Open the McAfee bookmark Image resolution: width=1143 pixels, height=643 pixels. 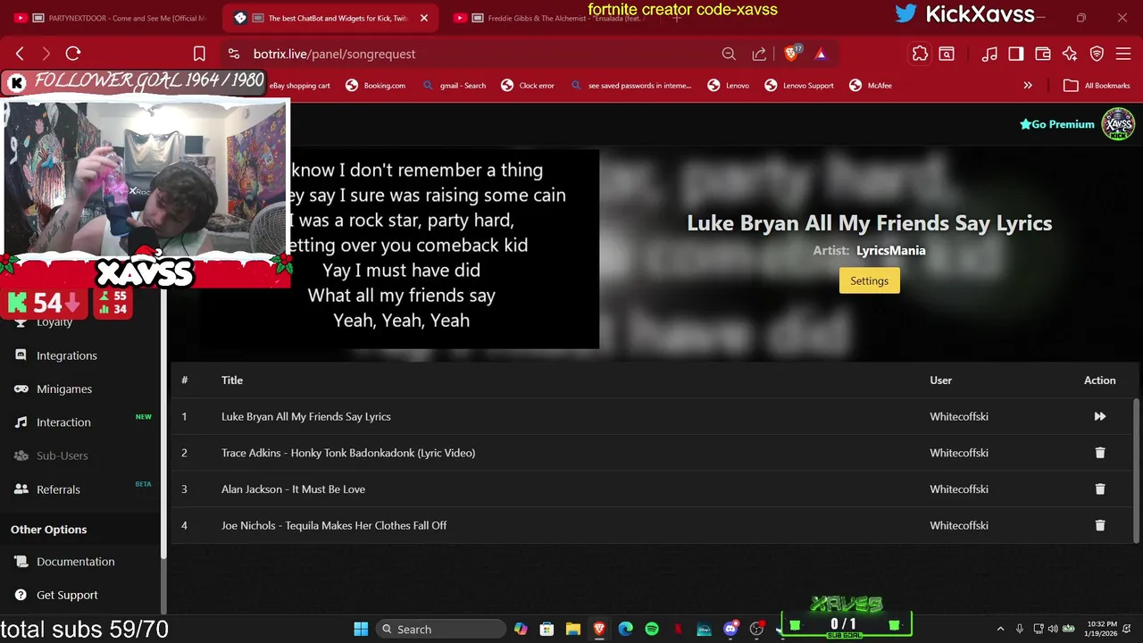point(871,86)
